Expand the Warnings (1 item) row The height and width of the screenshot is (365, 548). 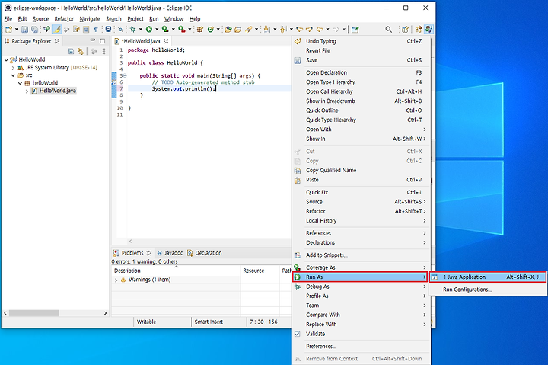tap(116, 280)
